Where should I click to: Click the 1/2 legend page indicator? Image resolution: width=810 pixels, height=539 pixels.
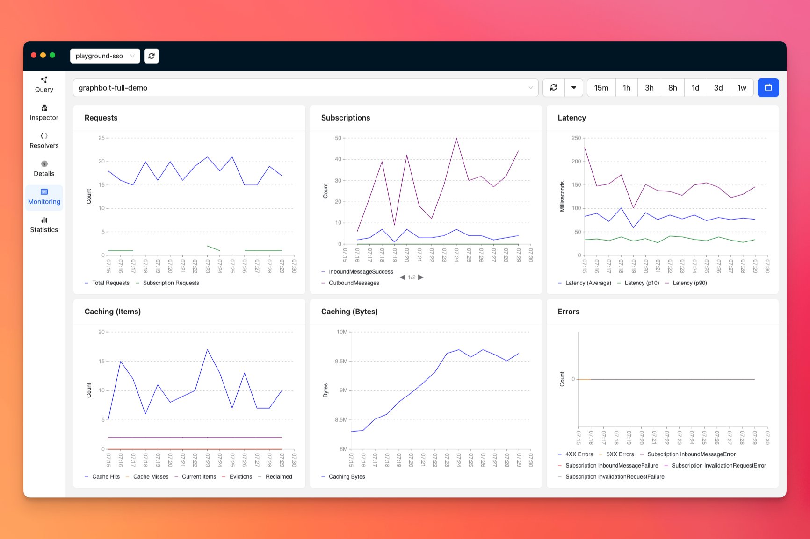[412, 277]
